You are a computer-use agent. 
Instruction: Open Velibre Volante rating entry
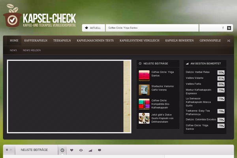194,78
